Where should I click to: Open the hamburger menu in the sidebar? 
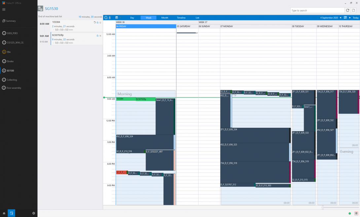point(4,9)
